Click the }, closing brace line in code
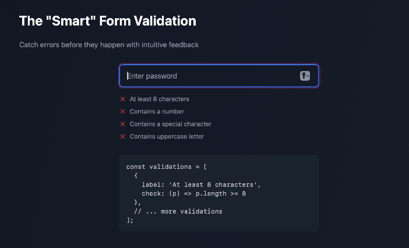 click(x=137, y=203)
